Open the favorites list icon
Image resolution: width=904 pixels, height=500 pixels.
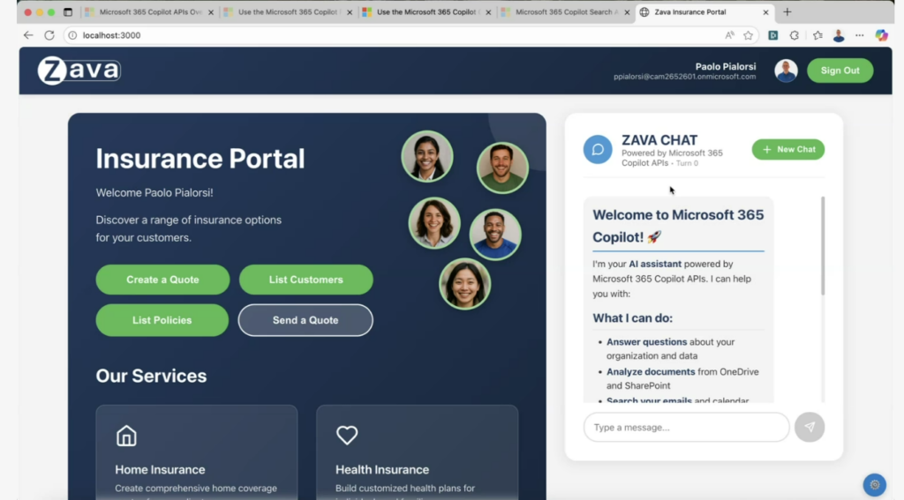[817, 35]
